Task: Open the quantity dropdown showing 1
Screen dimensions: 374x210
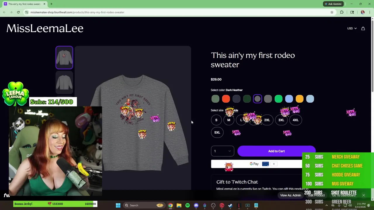Action: 222,151
